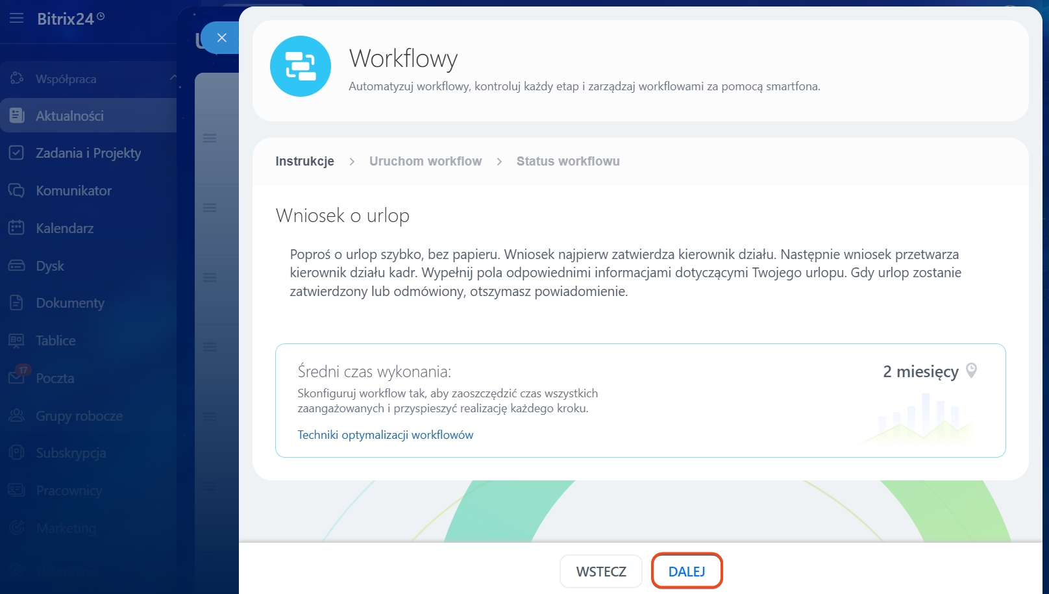Open Techniki optymalizacji workflowów link
This screenshot has height=594, width=1049.
385,435
